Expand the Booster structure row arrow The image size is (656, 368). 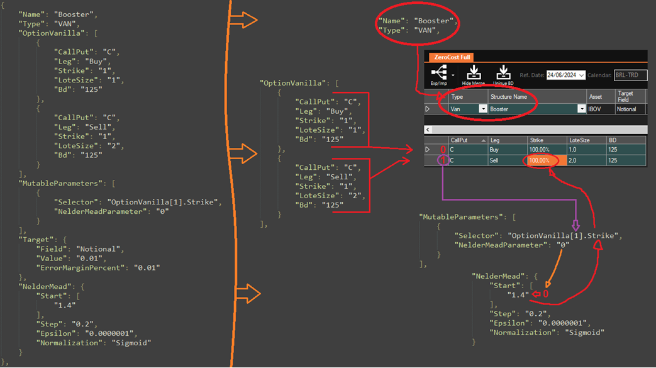click(428, 109)
